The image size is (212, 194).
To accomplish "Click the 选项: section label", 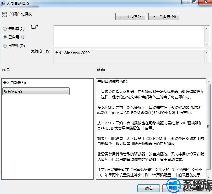I will click(x=6, y=69).
